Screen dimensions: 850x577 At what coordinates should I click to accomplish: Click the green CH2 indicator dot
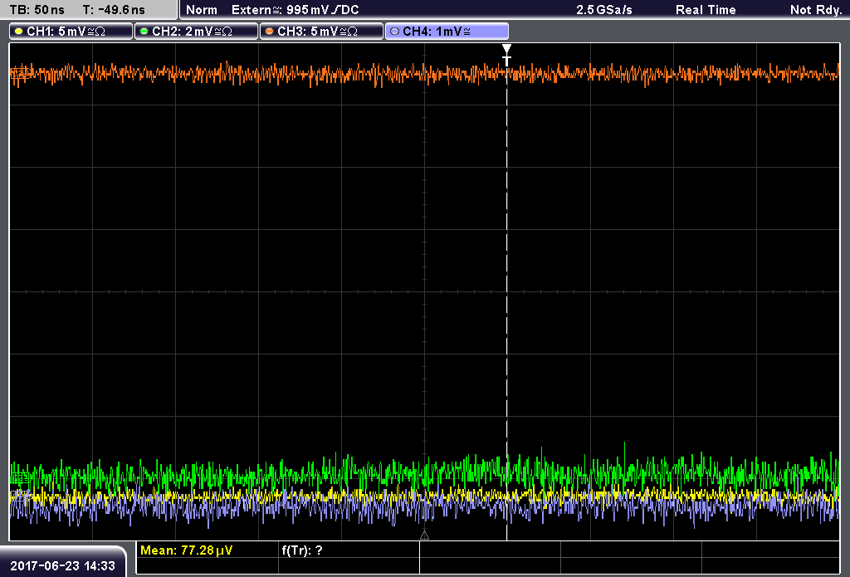[x=144, y=32]
